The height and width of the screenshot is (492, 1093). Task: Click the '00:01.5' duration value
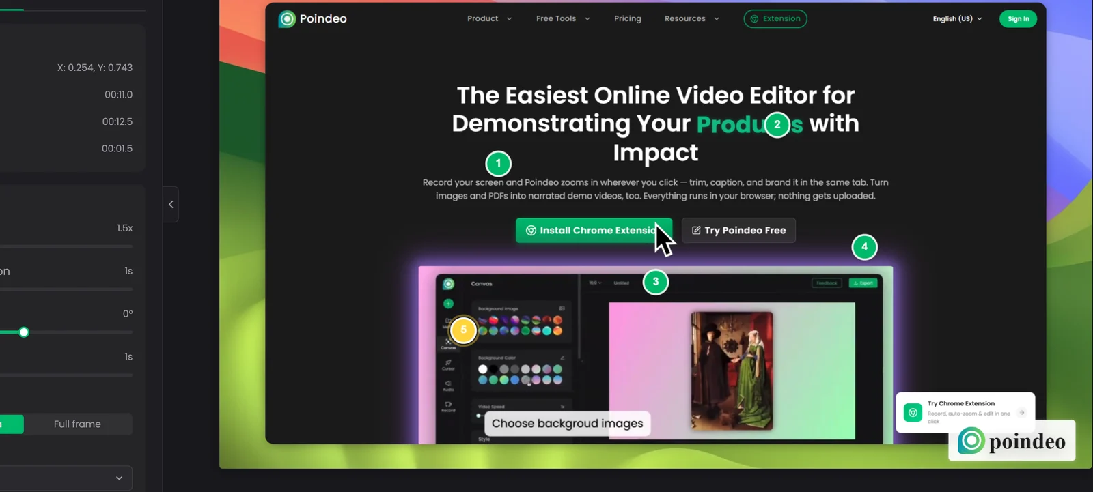point(117,148)
